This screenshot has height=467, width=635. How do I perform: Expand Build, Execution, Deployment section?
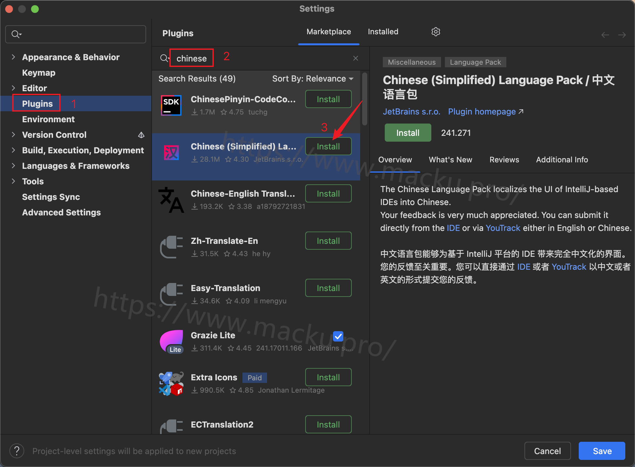click(x=13, y=150)
